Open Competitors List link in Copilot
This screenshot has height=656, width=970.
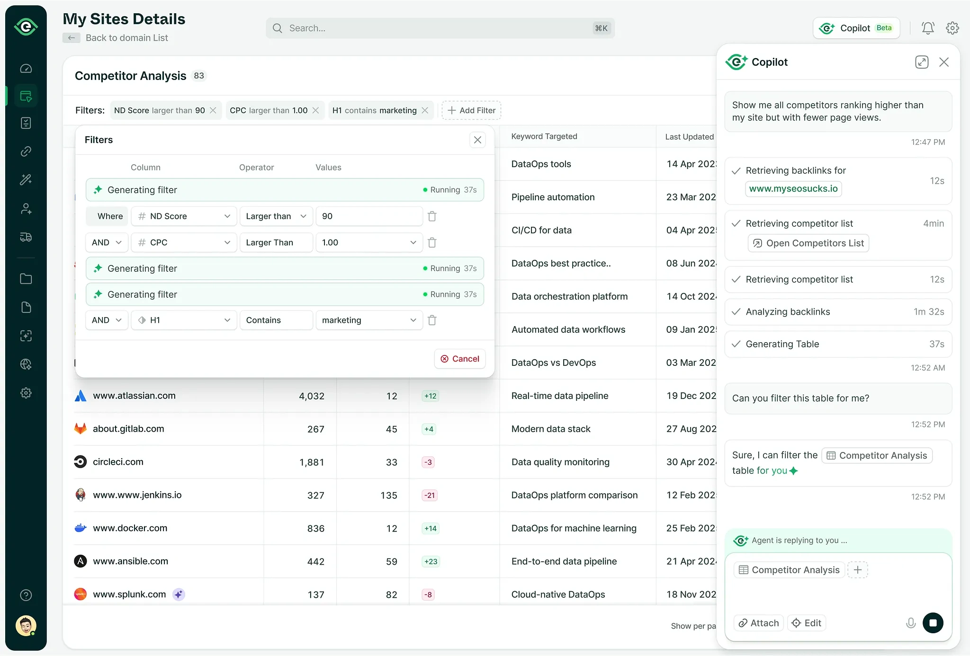[808, 243]
